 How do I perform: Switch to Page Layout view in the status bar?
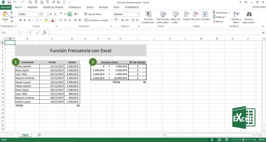point(219,139)
